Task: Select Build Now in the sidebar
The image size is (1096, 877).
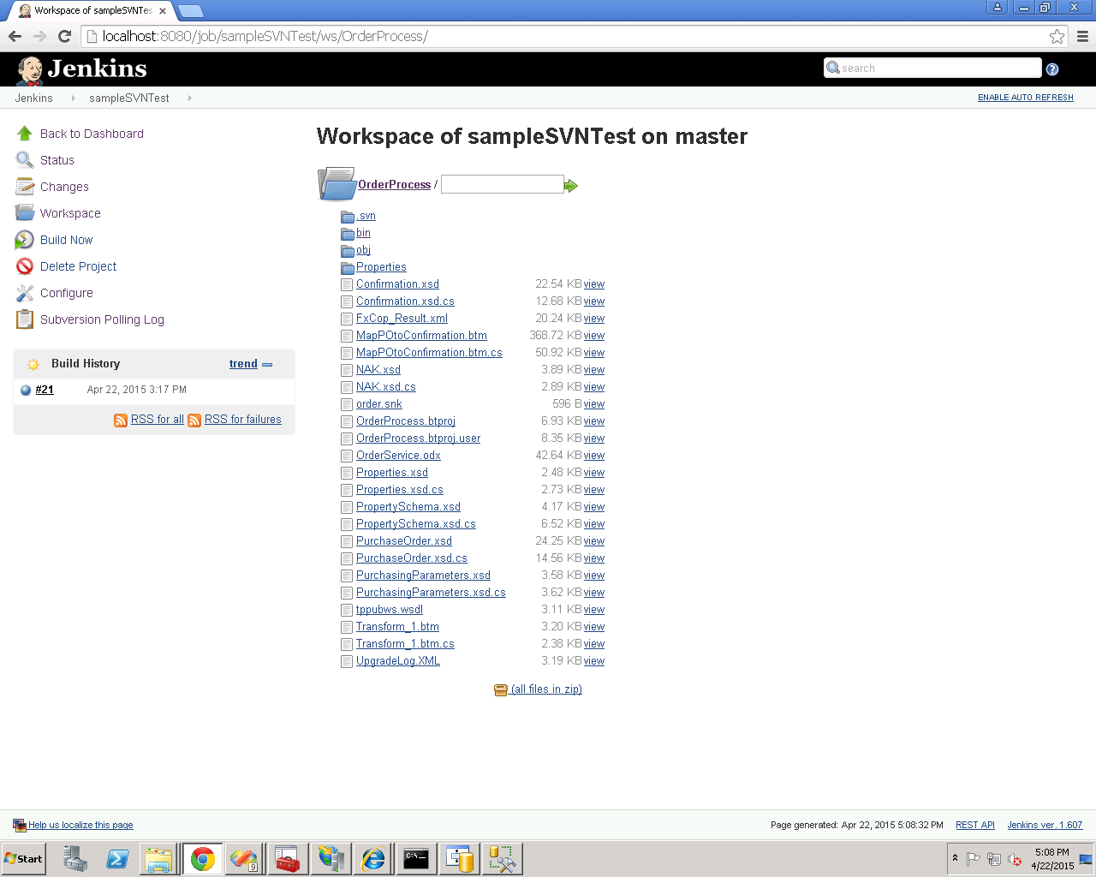Action: (66, 240)
